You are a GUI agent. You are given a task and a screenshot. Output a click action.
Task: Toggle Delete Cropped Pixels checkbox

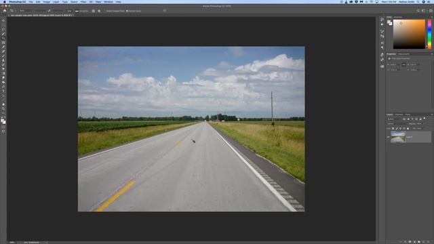(105, 11)
